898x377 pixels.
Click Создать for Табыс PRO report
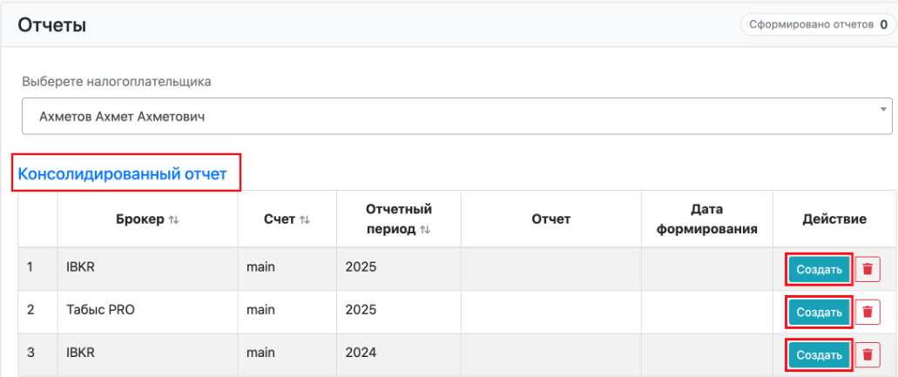pos(819,312)
